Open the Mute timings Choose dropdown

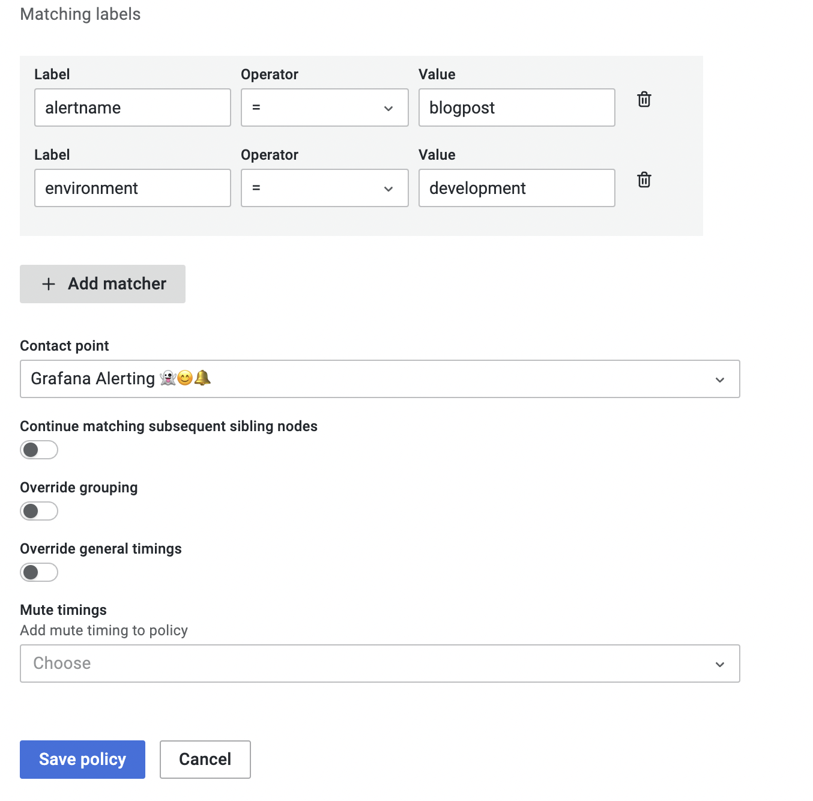(379, 663)
